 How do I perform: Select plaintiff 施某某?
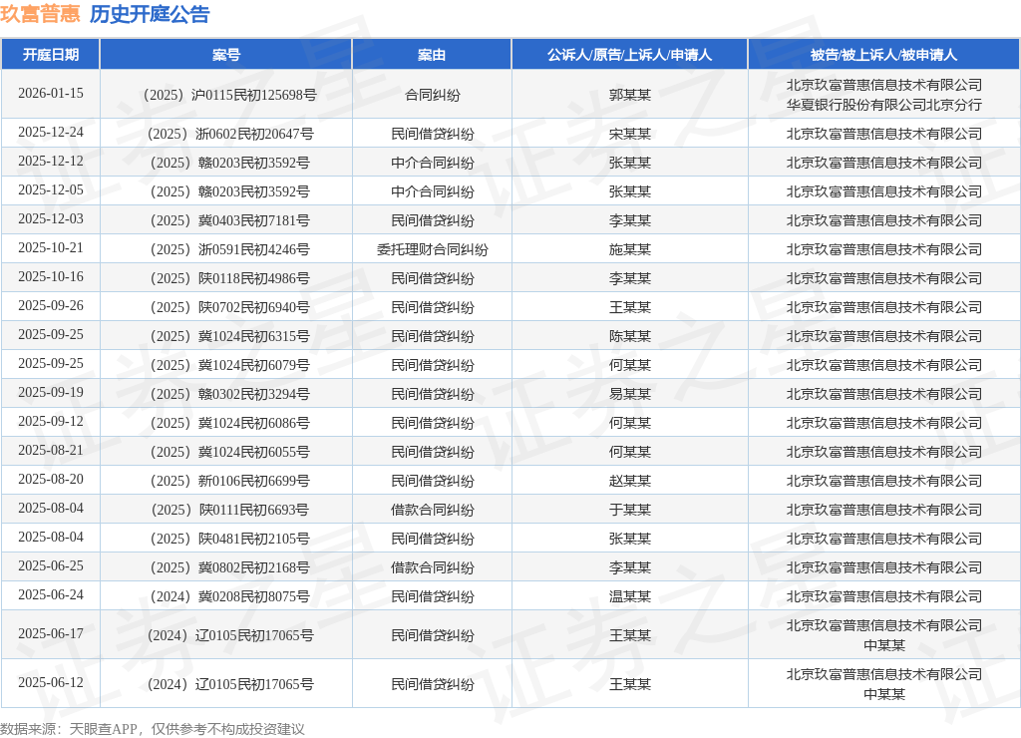(630, 249)
